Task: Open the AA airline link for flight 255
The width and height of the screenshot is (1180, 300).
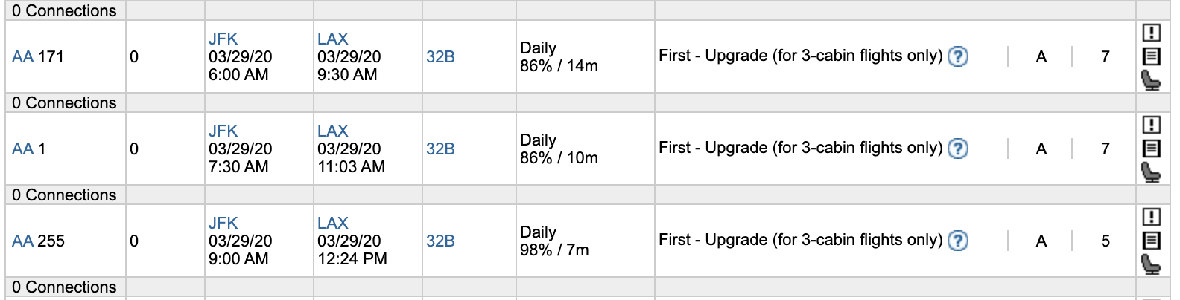Action: pos(22,241)
